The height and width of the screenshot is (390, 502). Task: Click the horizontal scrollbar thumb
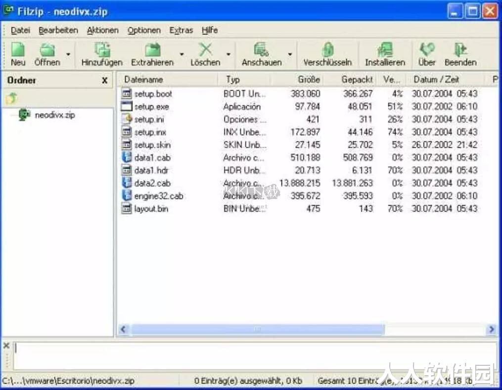(258, 329)
